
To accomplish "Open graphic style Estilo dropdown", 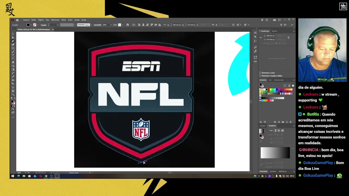I will 122,25.
